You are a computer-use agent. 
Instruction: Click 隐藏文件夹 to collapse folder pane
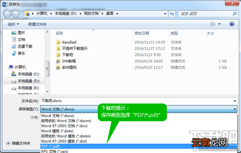[x=18, y=143]
